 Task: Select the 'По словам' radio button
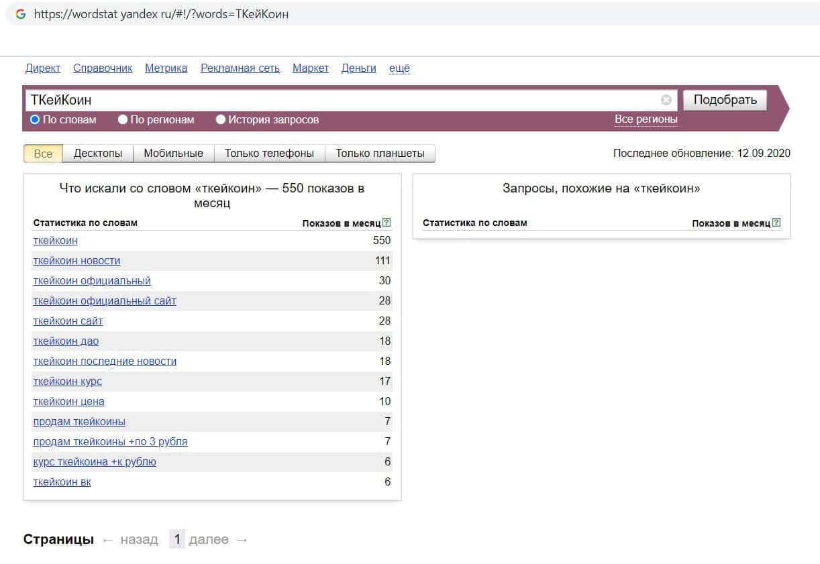pos(36,120)
